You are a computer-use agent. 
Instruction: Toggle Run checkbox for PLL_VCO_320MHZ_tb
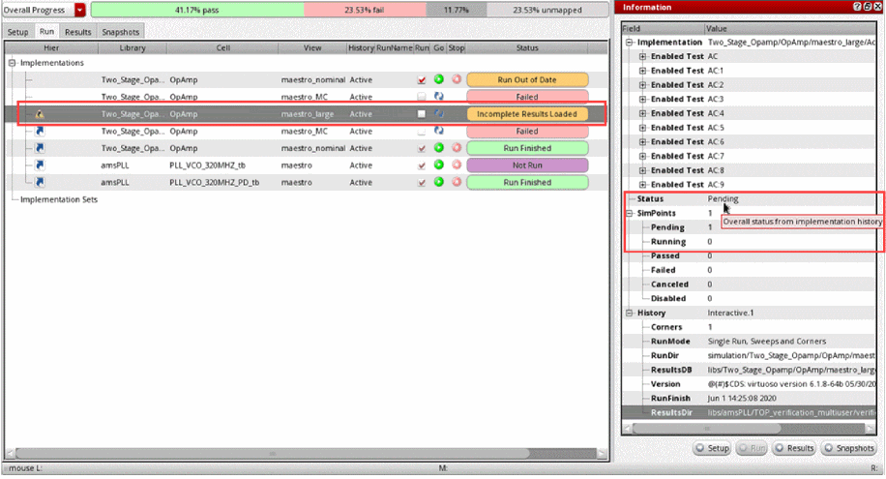click(422, 165)
